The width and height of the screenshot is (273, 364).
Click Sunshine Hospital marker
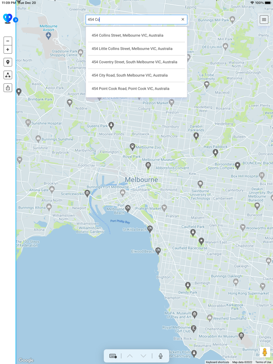tap(28, 123)
